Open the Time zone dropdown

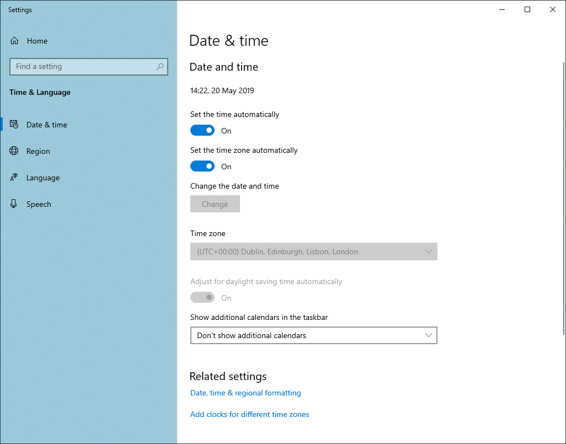pos(313,252)
